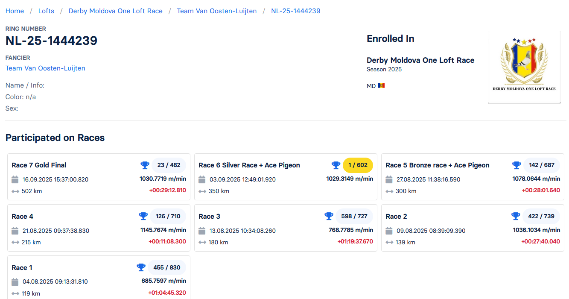Click the trophy icon on Race 7 Gold Final
The width and height of the screenshot is (569, 299).
coord(145,165)
